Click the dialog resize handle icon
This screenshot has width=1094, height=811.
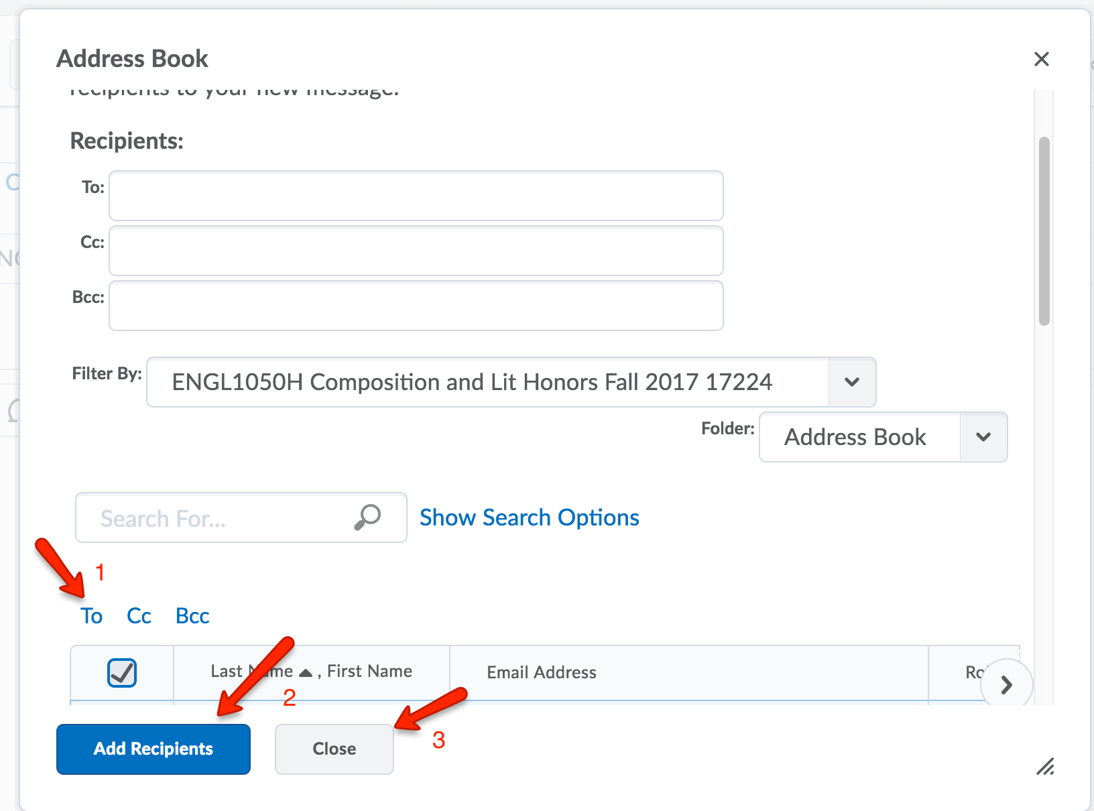1045,766
